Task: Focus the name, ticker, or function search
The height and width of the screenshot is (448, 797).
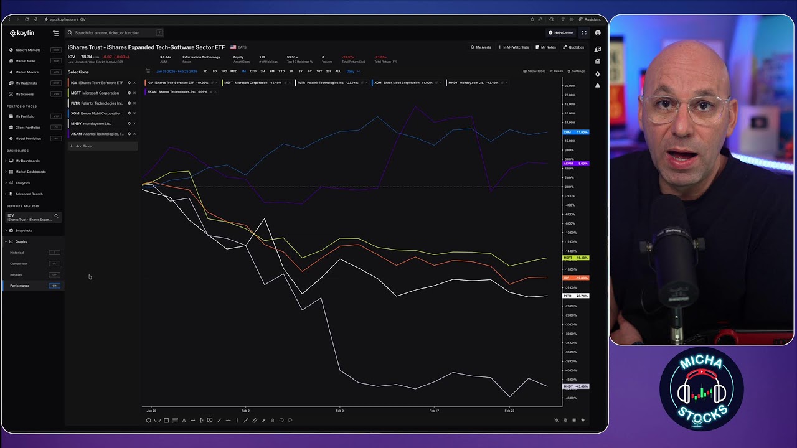Action: pyautogui.click(x=115, y=33)
